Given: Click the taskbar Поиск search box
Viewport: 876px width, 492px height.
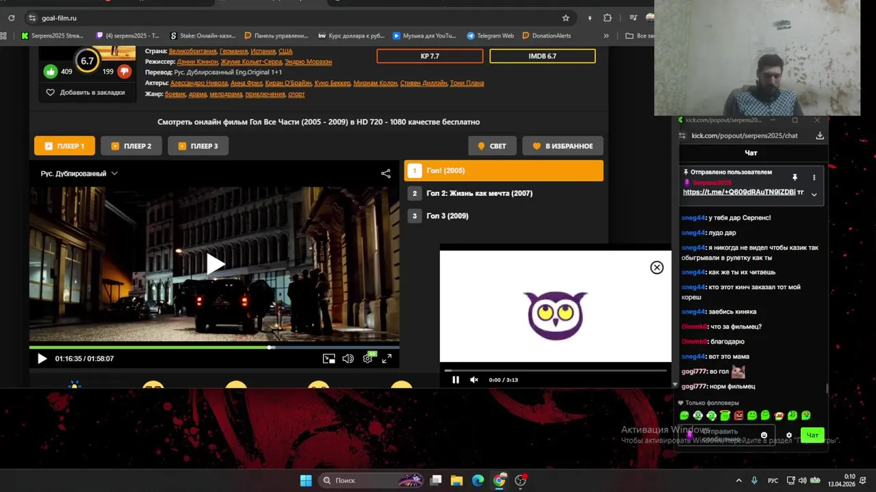Looking at the screenshot, I should point(372,480).
